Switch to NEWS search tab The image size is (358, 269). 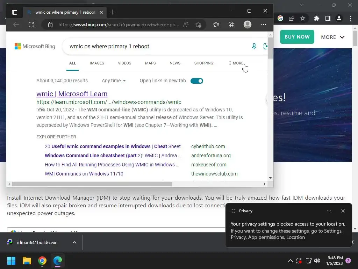(175, 63)
